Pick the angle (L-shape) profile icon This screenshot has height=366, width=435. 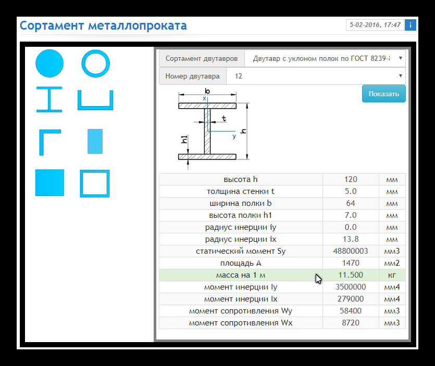(50, 142)
